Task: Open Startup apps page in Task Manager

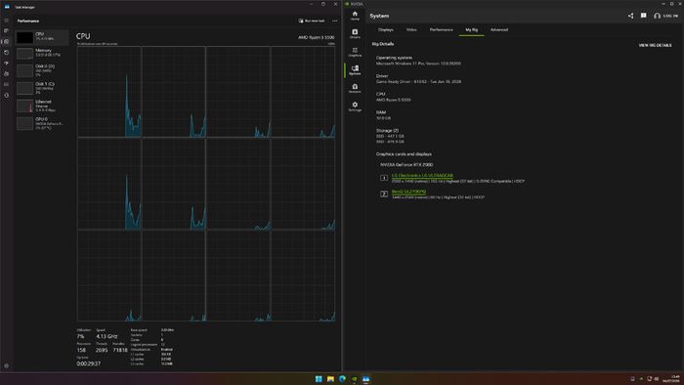Action: pyautogui.click(x=6, y=64)
